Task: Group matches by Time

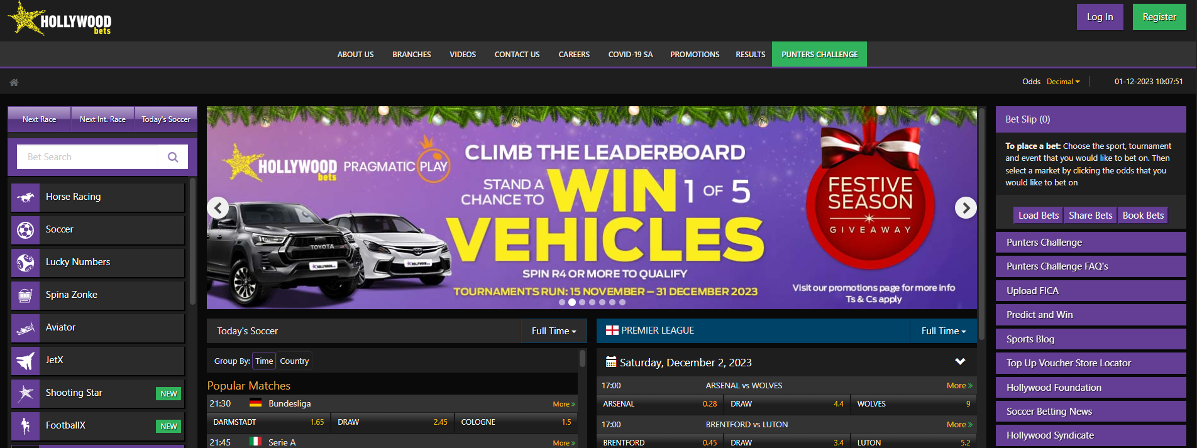Action: tap(264, 361)
